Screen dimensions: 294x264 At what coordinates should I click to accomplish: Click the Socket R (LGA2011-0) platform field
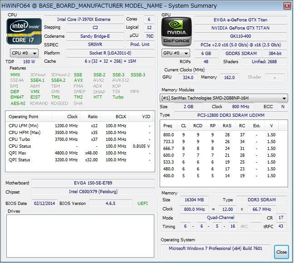[x=110, y=53]
